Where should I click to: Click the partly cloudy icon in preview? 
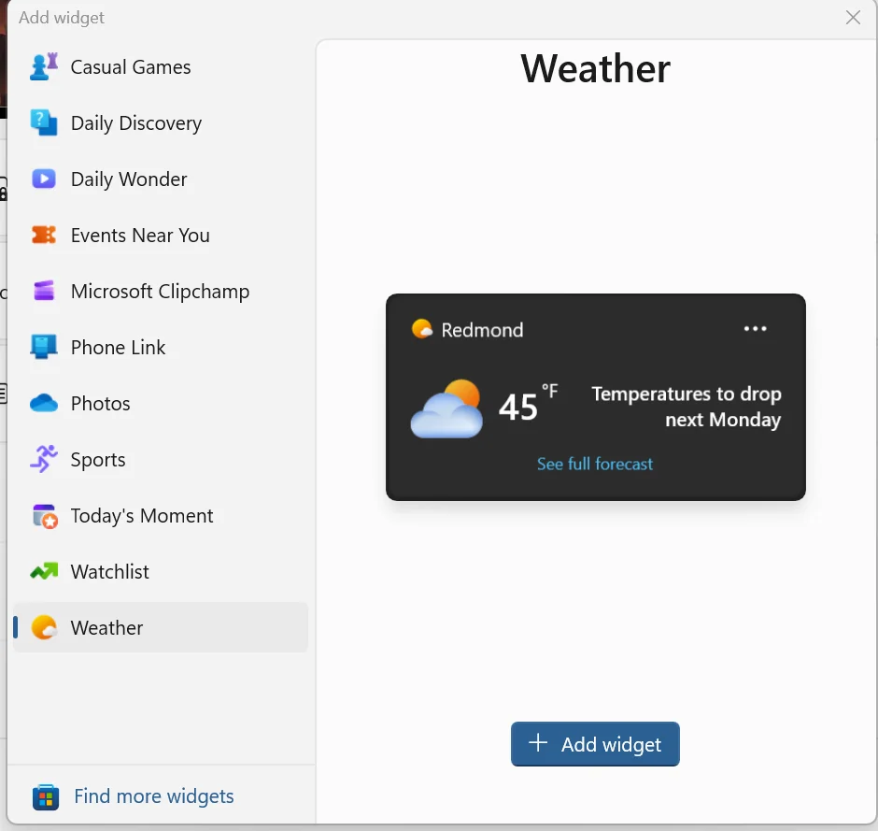pyautogui.click(x=446, y=408)
